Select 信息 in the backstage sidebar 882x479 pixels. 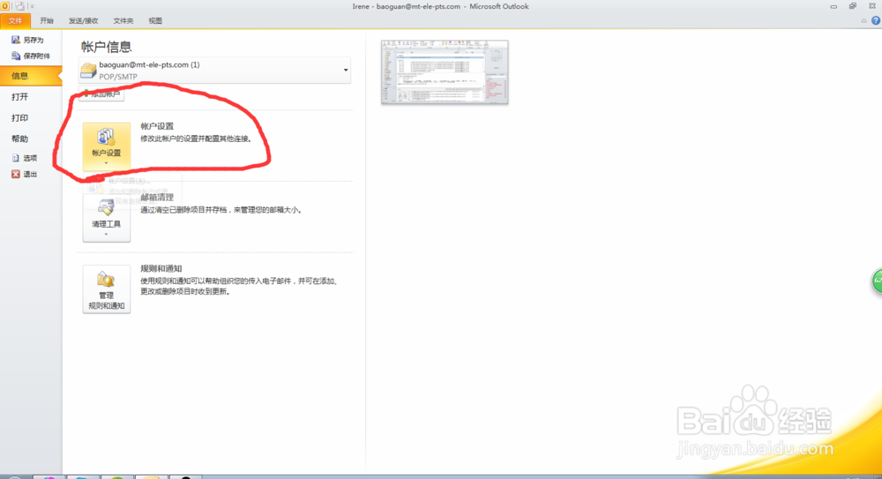click(31, 76)
